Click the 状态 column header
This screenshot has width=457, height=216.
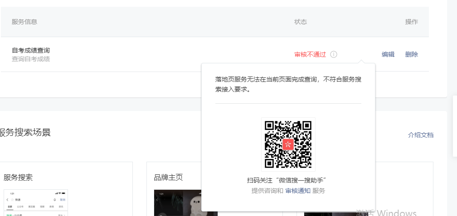301,22
